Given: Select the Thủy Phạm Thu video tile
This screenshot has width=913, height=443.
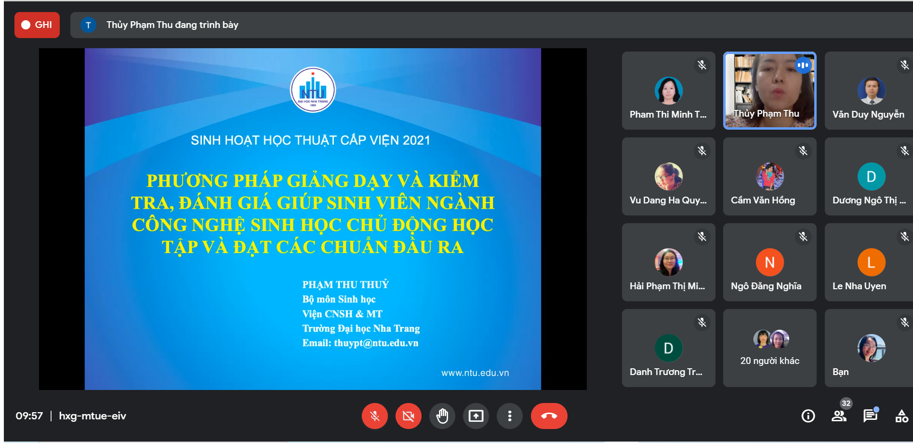Looking at the screenshot, I should click(x=769, y=90).
